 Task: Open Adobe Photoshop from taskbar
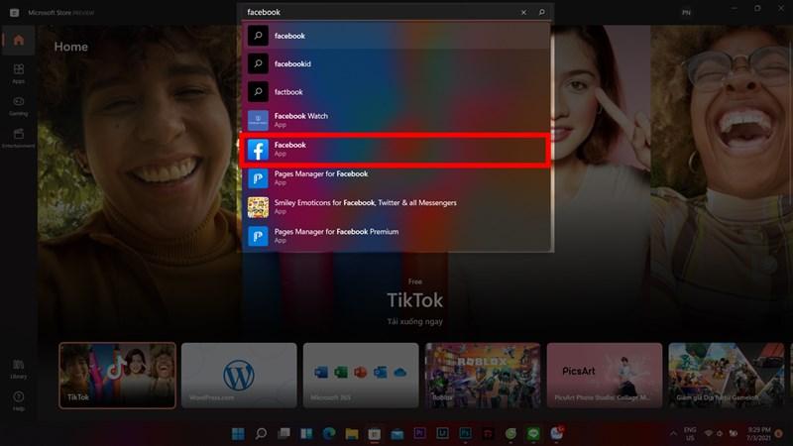(465, 433)
